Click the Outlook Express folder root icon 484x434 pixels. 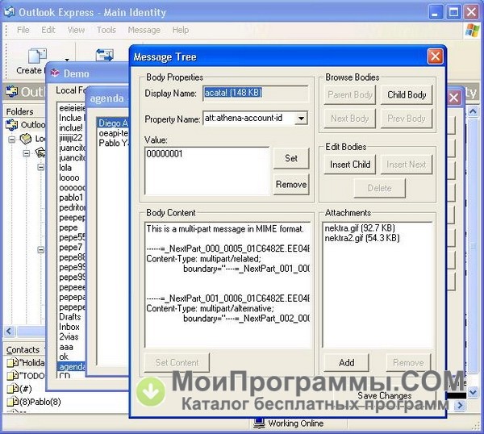tap(12, 125)
